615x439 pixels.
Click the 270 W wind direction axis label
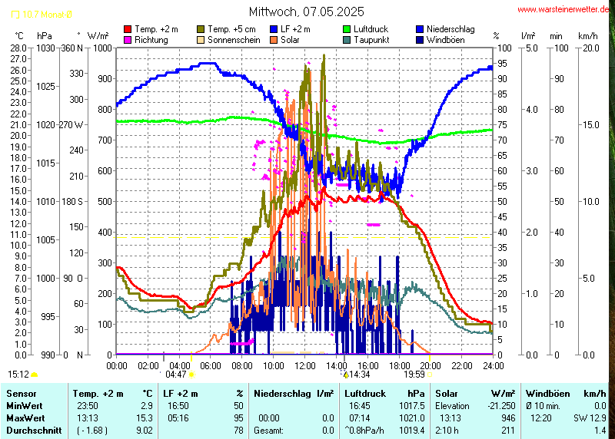71,125
